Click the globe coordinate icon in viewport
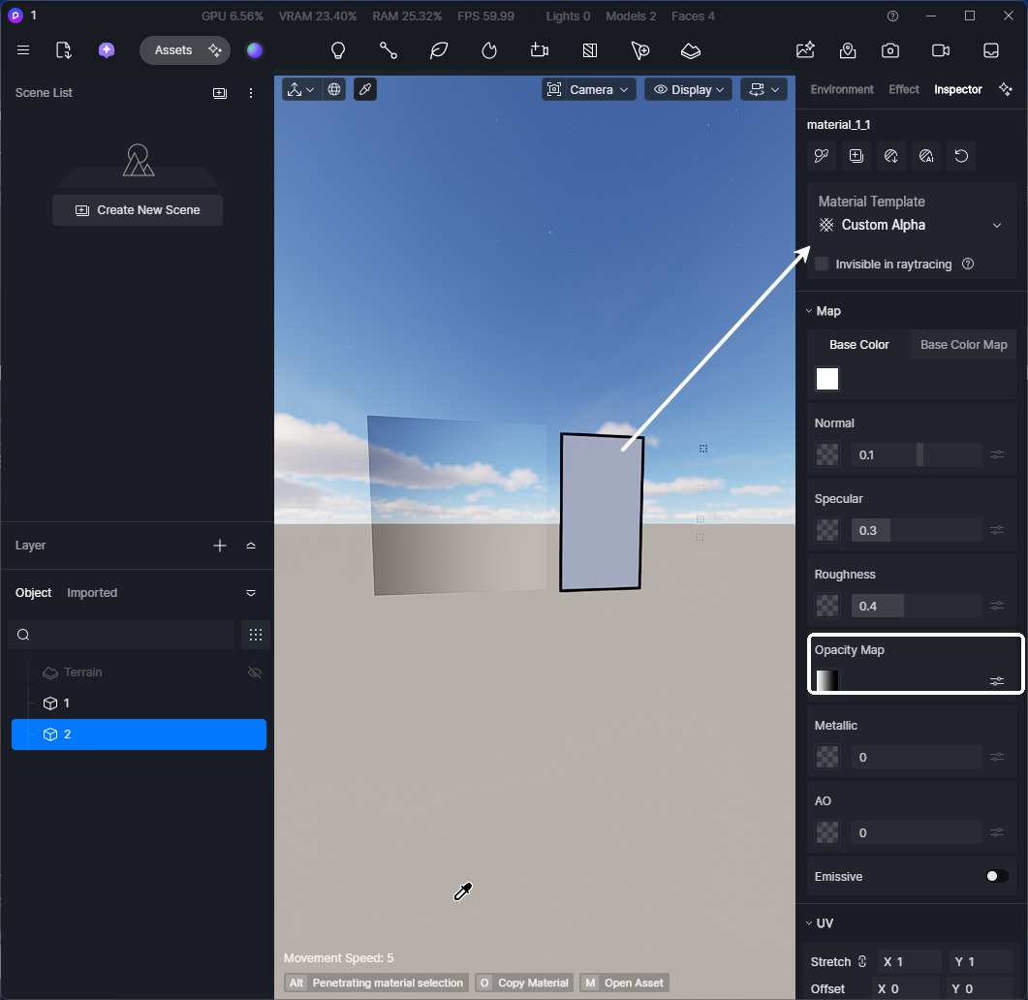 pyautogui.click(x=334, y=89)
